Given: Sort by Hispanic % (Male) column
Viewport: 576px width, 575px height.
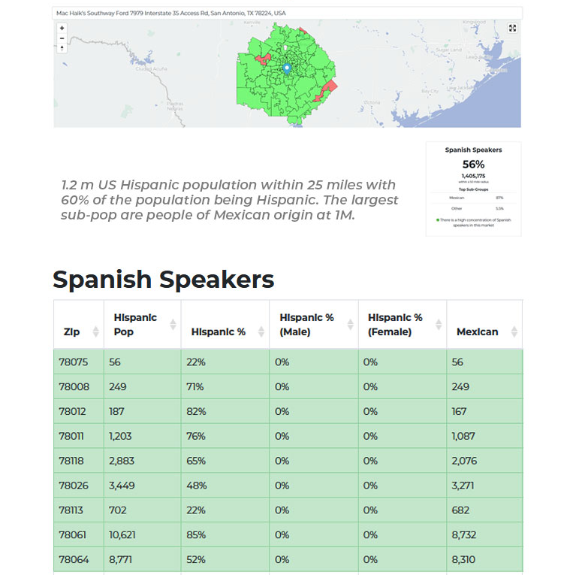Looking at the screenshot, I should [350, 325].
